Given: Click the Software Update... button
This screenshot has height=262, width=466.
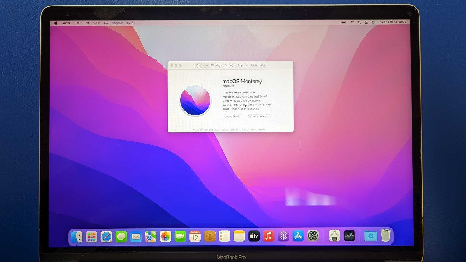Looking at the screenshot, I should pyautogui.click(x=258, y=116).
